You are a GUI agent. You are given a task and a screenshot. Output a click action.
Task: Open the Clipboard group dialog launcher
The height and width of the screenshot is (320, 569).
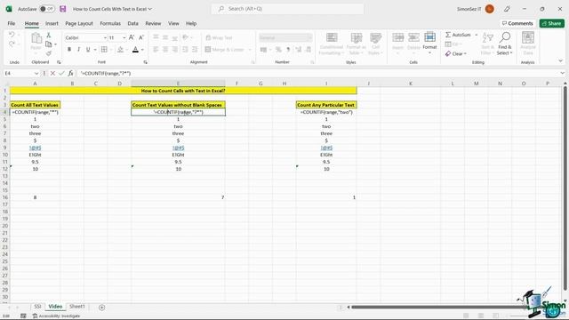coord(59,62)
